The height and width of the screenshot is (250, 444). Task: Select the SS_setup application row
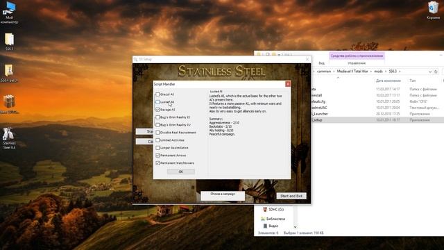pyautogui.click(x=377, y=120)
